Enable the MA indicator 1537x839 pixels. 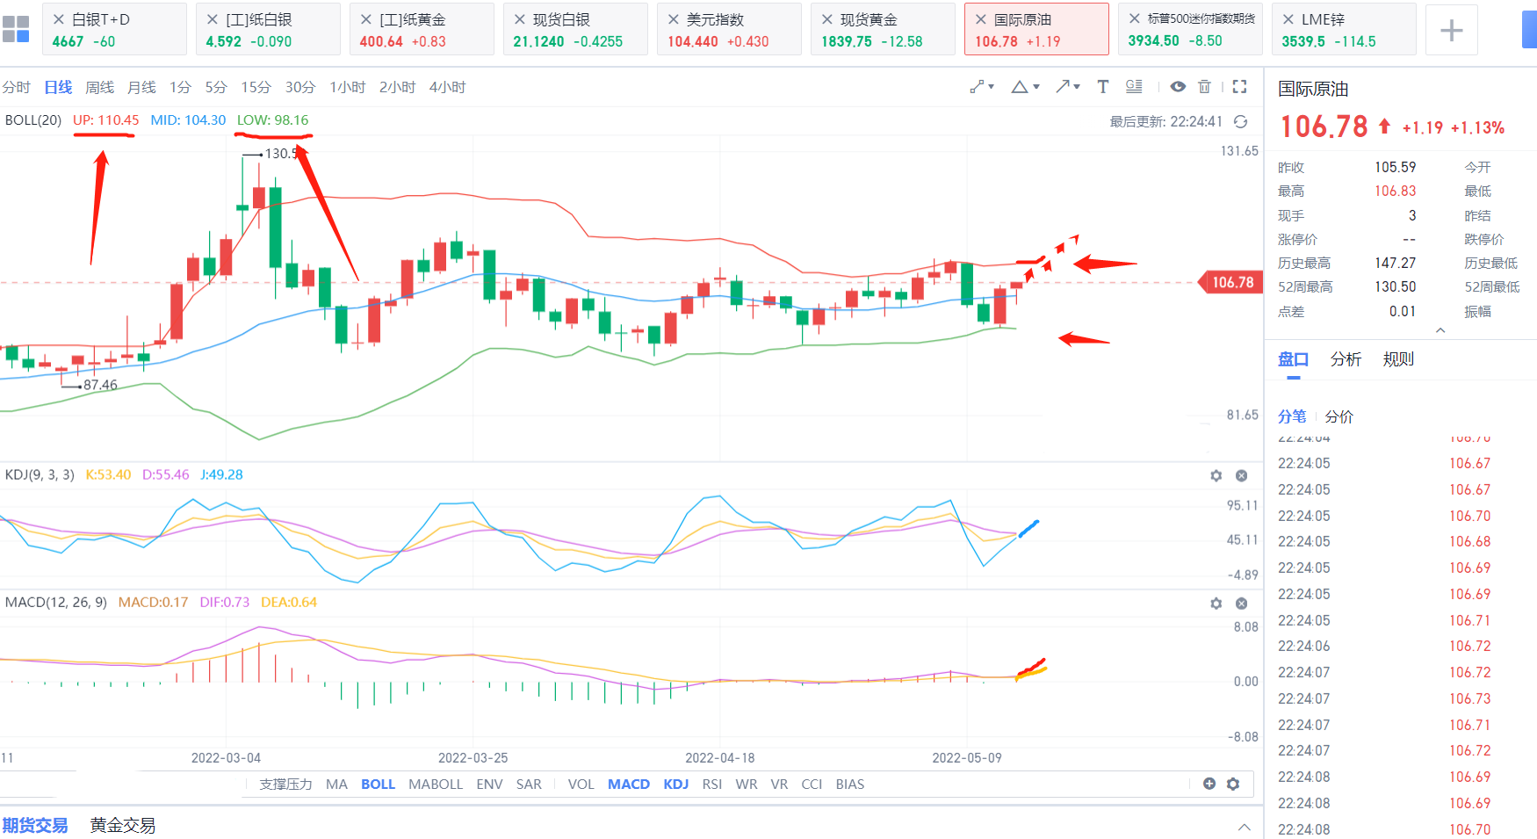[336, 784]
